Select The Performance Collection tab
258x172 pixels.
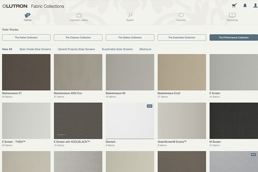point(234,38)
